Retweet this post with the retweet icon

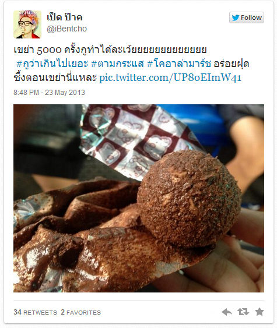(243, 312)
